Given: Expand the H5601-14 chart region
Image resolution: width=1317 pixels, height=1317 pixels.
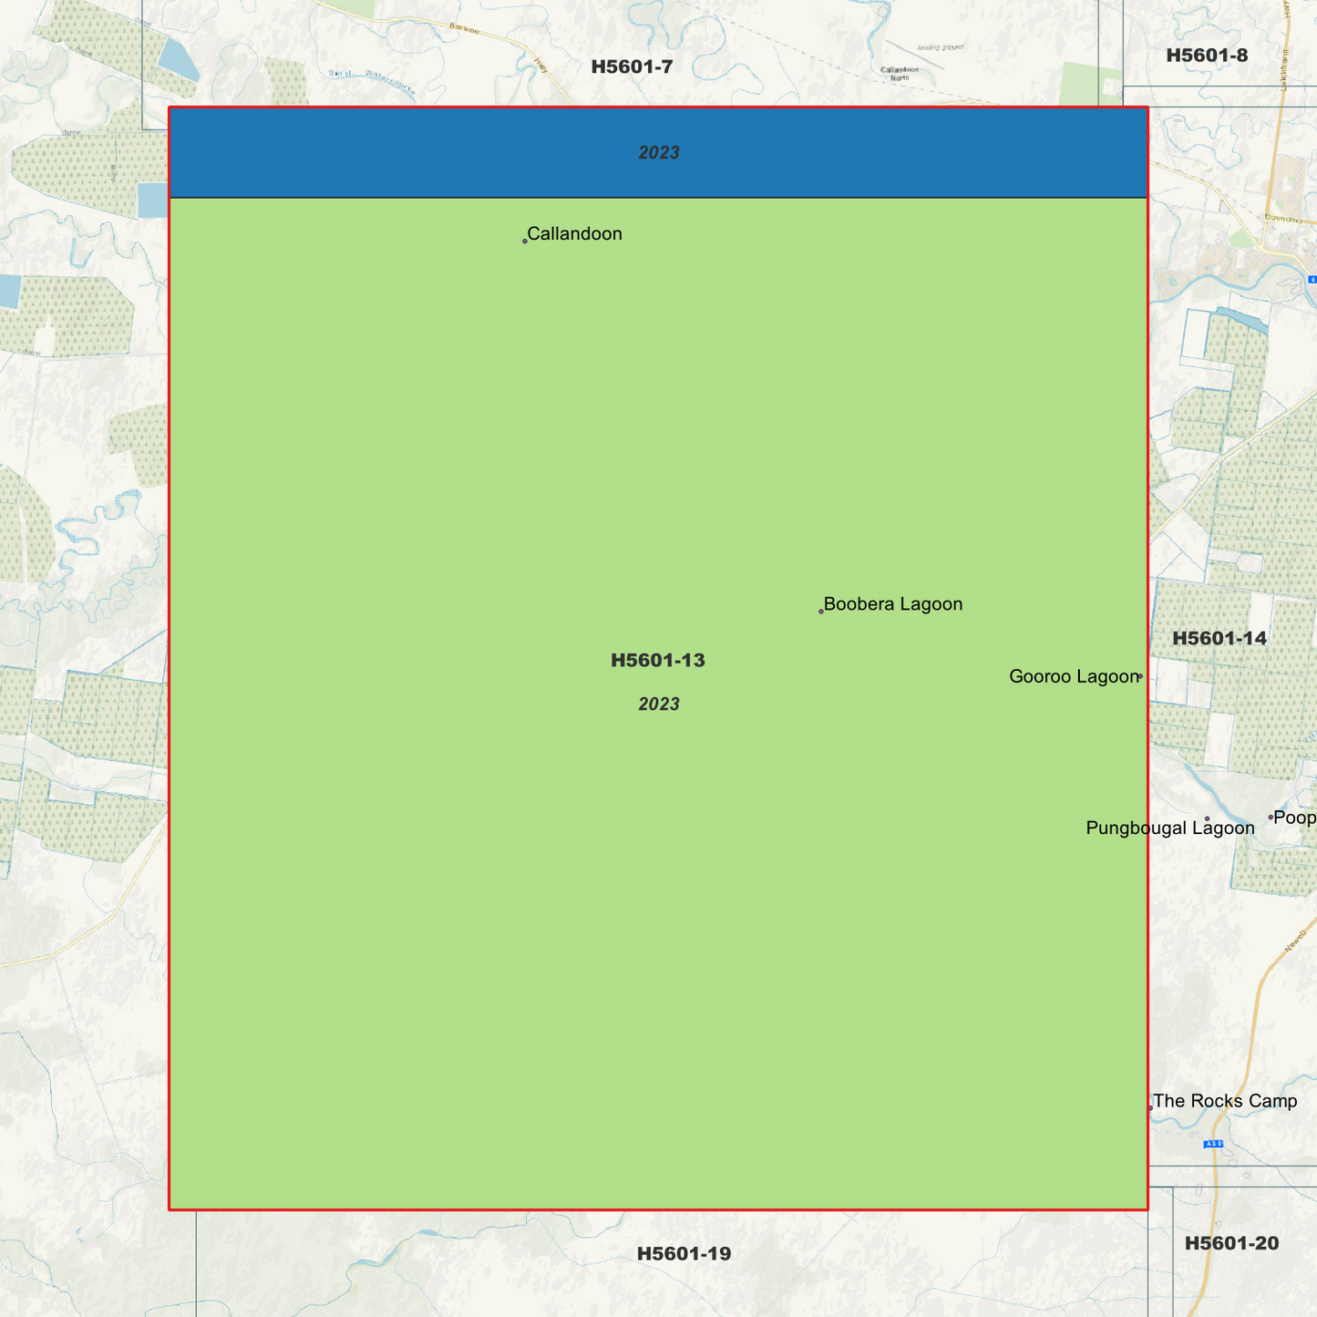Looking at the screenshot, I should tap(1220, 639).
